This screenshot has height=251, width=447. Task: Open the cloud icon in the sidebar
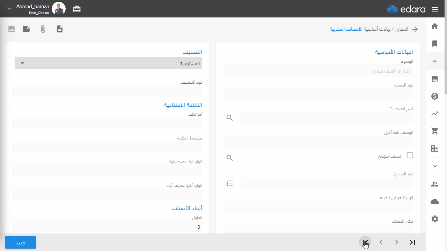435,201
